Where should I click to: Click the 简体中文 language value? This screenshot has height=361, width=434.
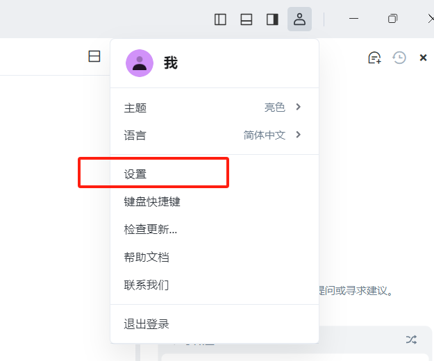(265, 135)
